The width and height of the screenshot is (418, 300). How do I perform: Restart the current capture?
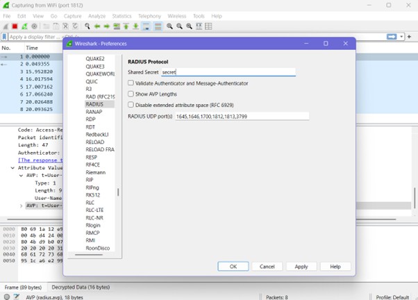coord(24,26)
